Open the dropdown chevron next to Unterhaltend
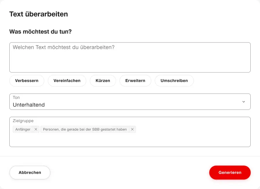Screen dimensions: 260x189 click(244, 102)
